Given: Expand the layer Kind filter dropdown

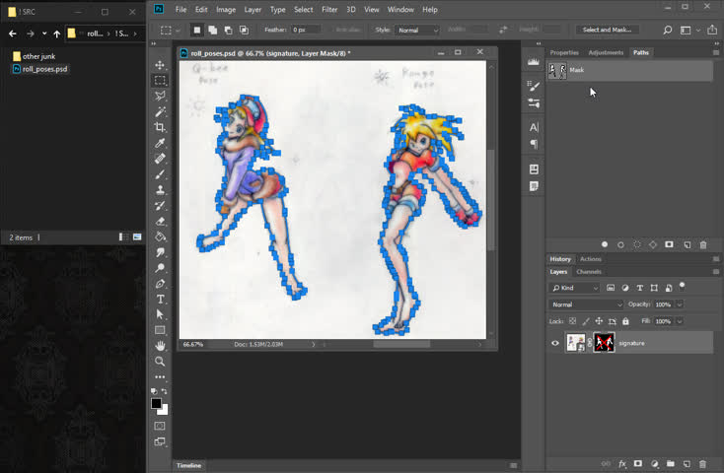Looking at the screenshot, I should [x=575, y=288].
